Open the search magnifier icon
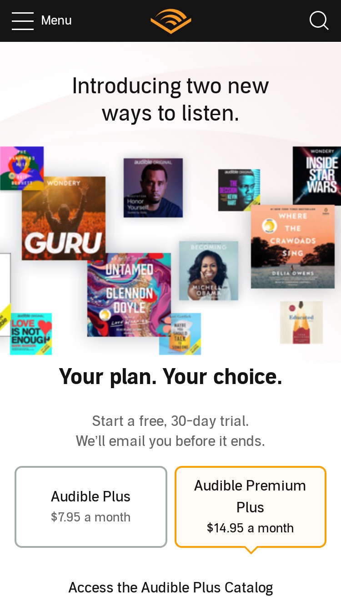The image size is (341, 607). point(319,20)
